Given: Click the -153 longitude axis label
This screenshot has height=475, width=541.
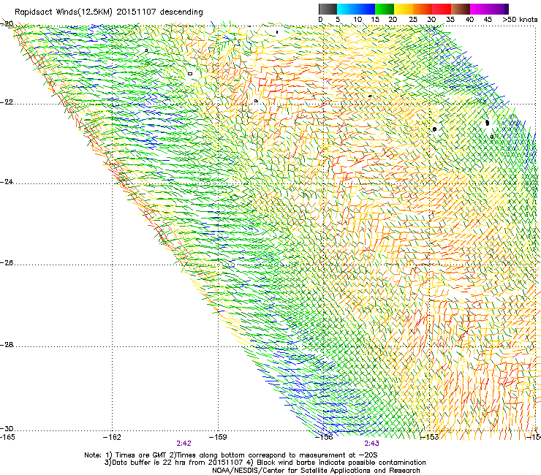Looking at the screenshot, I should tap(430, 438).
